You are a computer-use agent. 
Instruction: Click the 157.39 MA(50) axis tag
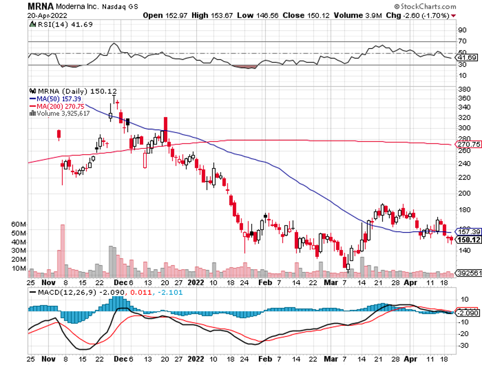(469, 232)
